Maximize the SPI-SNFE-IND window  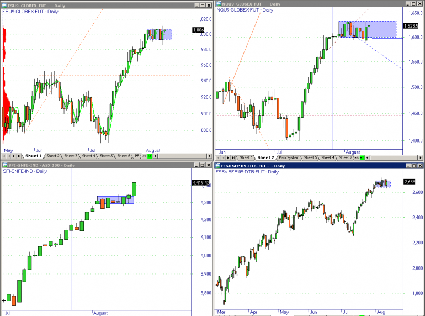coord(203,165)
